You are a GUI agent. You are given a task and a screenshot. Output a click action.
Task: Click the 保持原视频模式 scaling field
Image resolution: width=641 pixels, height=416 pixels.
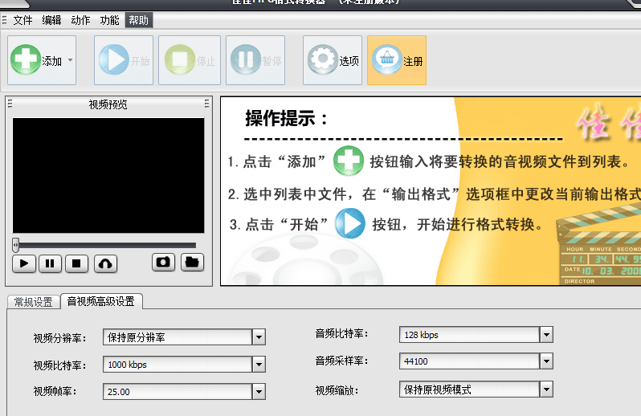pyautogui.click(x=470, y=389)
